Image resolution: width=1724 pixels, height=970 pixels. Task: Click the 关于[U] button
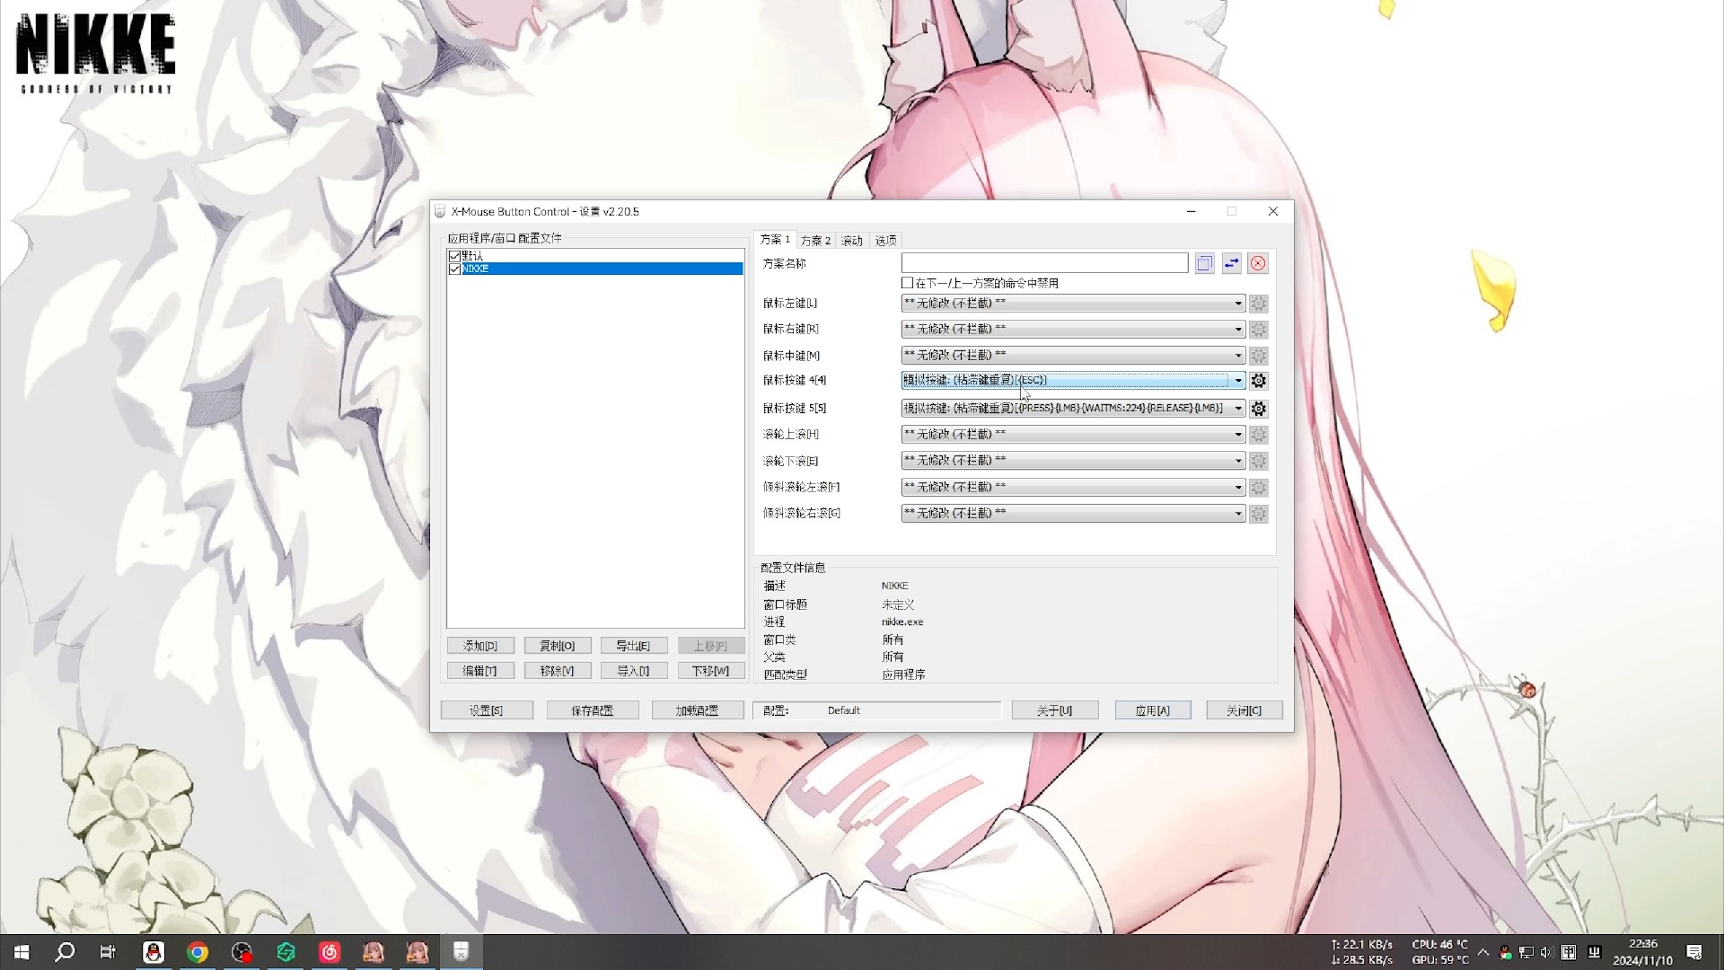1054,710
